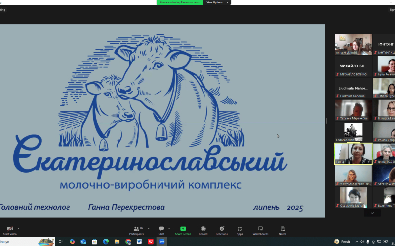Show hidden system tray icons
Screen dimensions: 395x246
pyautogui.click(x=356, y=242)
